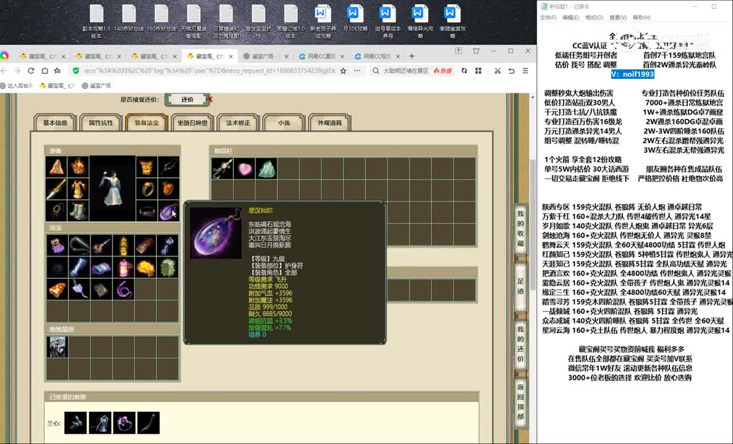Open the browser scissors screenshot tool
733x444 pixels.
click(x=498, y=71)
